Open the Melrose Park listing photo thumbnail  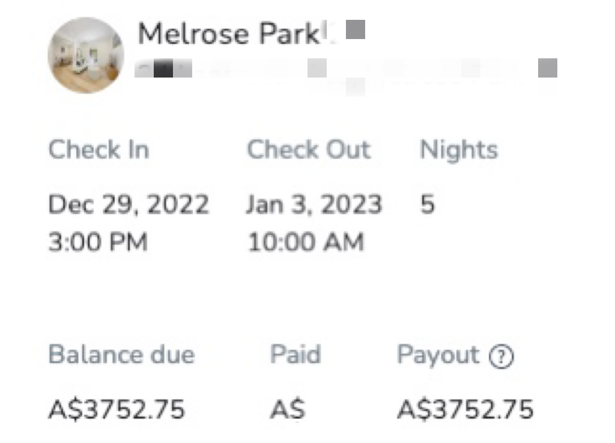coord(86,55)
